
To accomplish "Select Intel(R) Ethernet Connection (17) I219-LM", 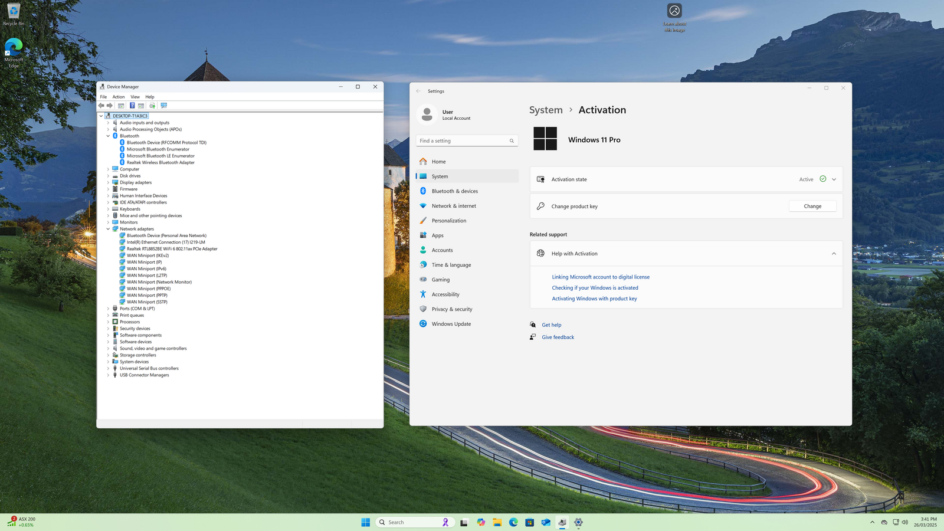I will 166,242.
